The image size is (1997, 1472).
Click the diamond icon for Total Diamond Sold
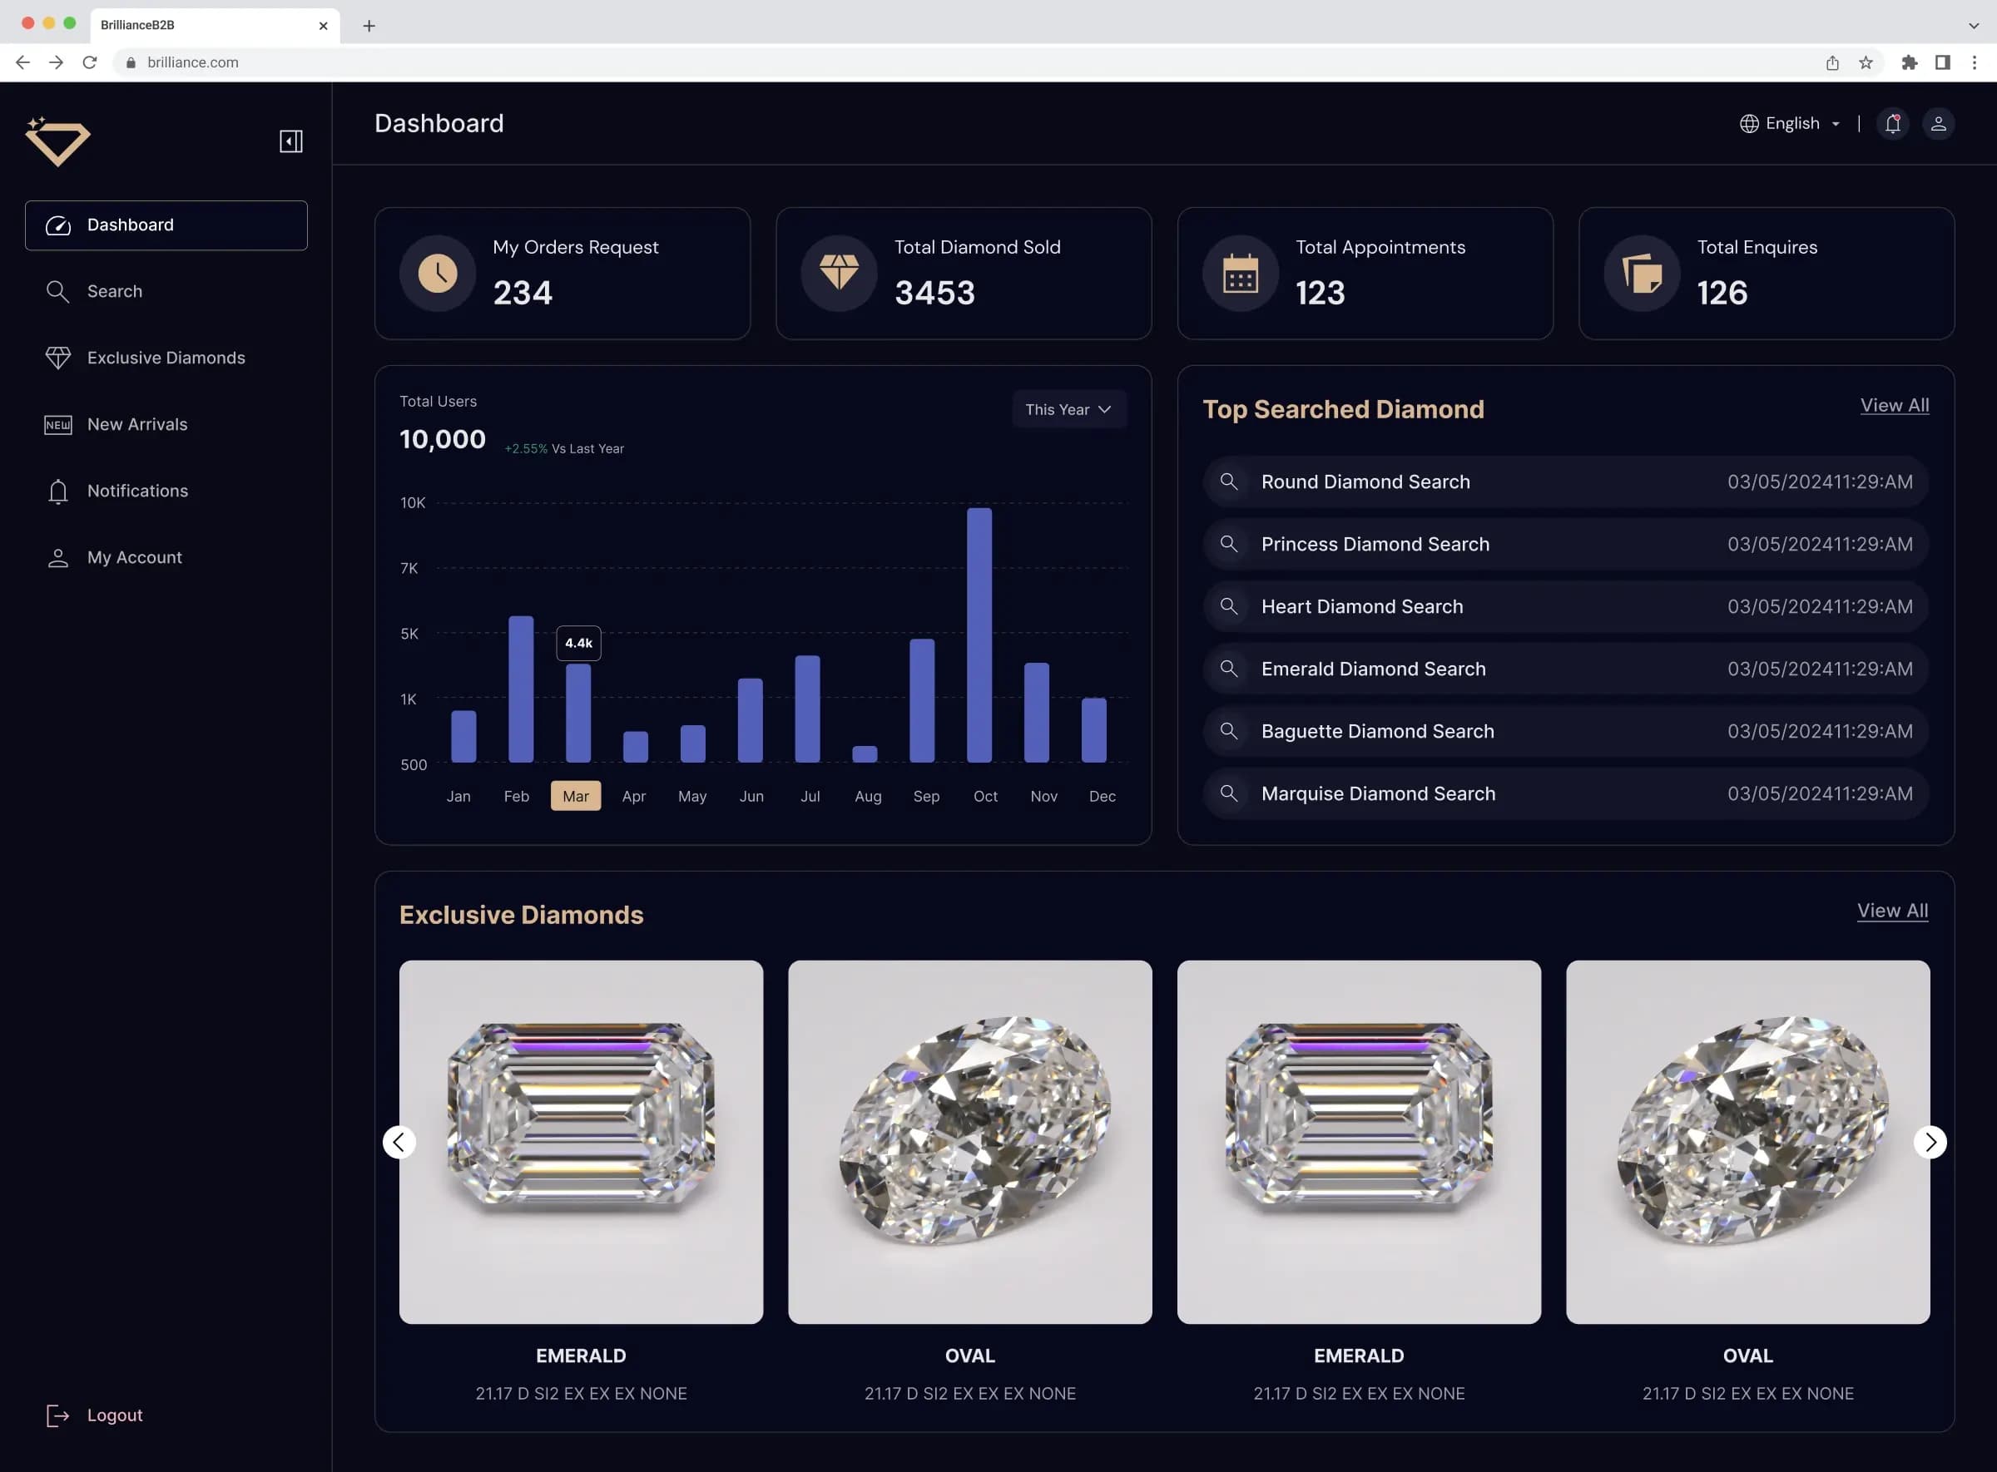(839, 273)
